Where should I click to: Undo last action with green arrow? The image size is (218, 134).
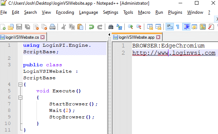click(x=91, y=27)
